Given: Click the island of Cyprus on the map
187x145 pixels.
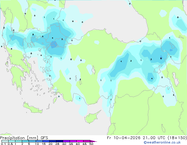Looking at the screenshot, I should pyautogui.click(x=92, y=117).
